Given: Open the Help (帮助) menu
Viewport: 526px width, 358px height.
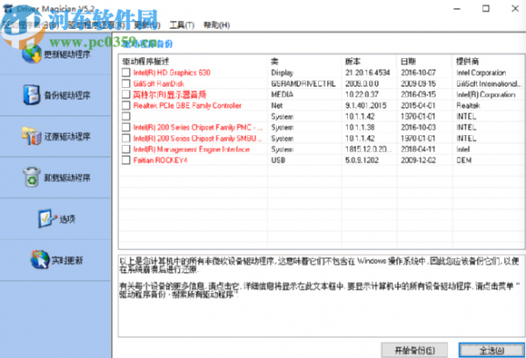Looking at the screenshot, I should (x=214, y=25).
